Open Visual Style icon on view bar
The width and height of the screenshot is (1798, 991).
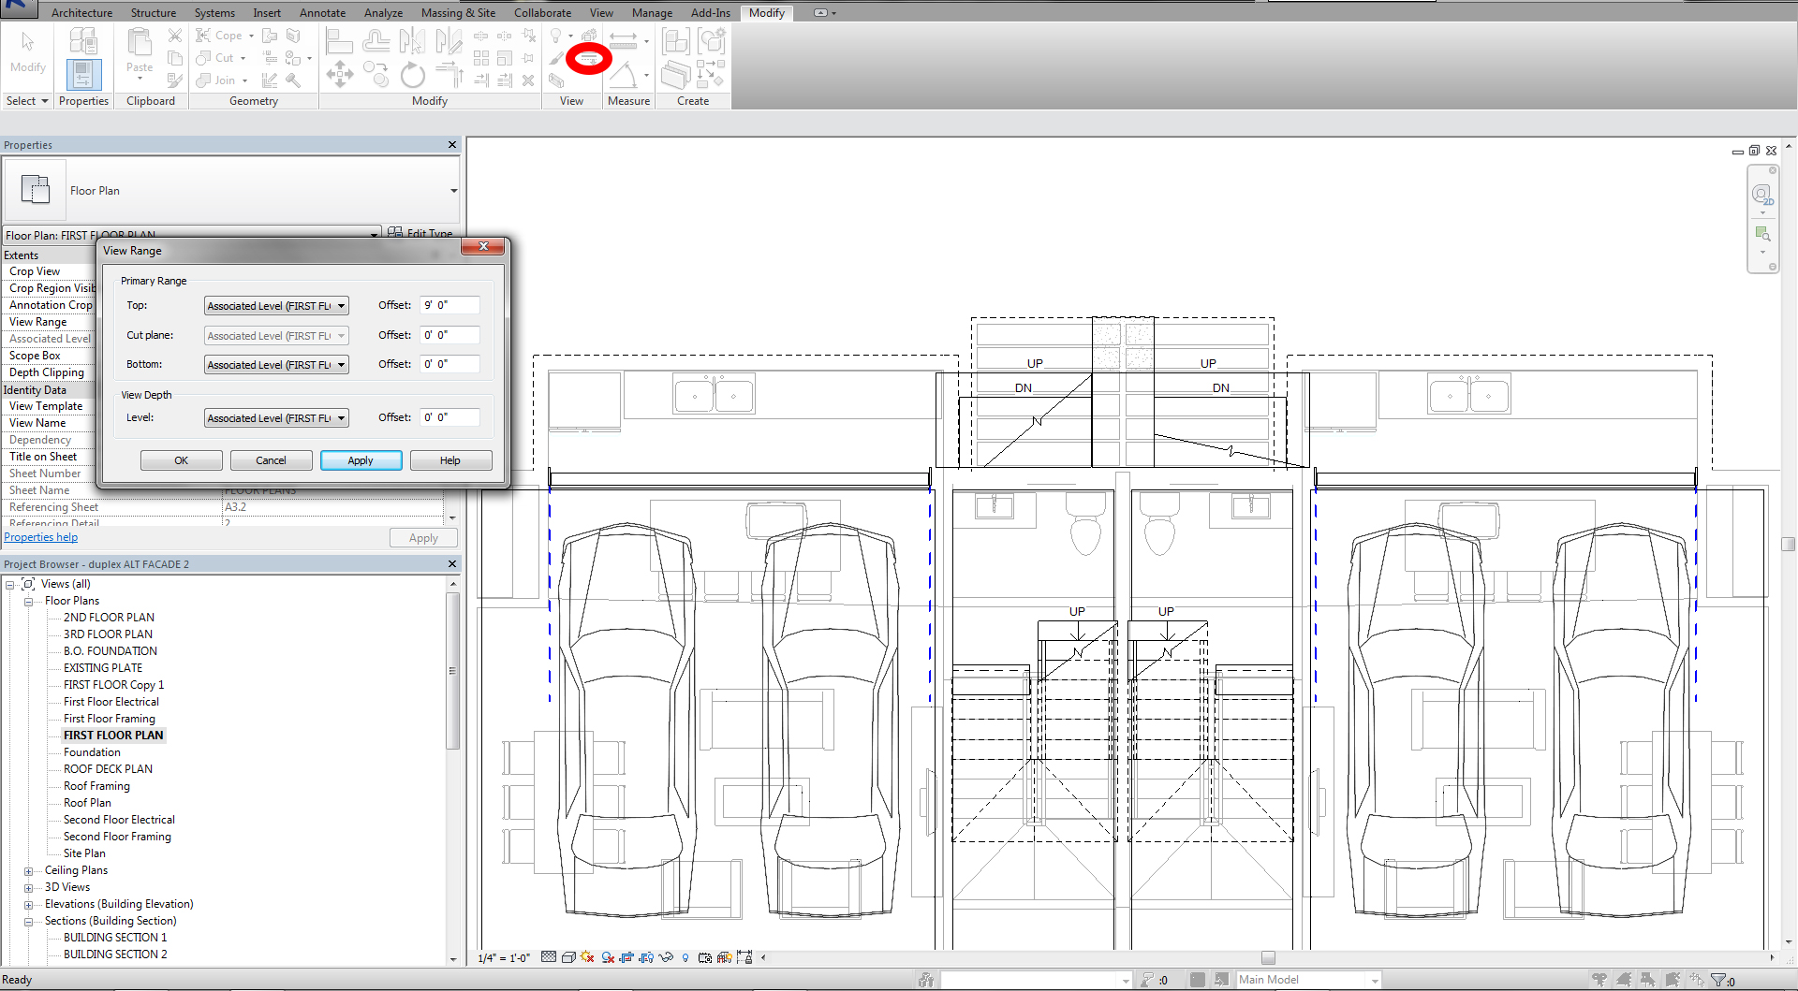point(568,957)
